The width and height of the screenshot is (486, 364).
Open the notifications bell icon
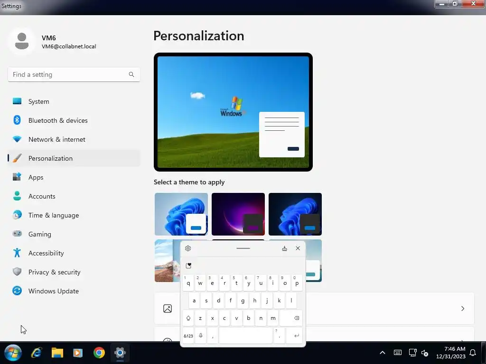pyautogui.click(x=473, y=353)
